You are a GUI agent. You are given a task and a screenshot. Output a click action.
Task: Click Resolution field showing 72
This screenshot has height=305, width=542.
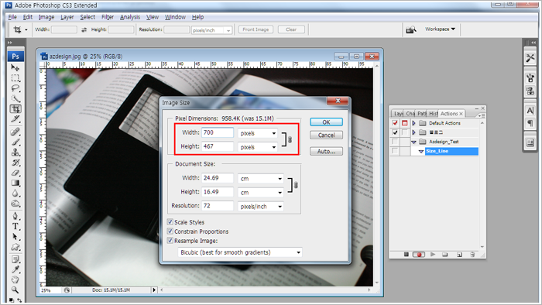point(218,206)
